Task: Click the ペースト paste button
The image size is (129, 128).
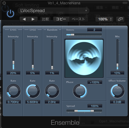Action: tap(78, 19)
